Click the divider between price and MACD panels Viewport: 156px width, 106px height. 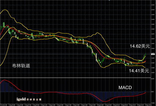pos(75,78)
